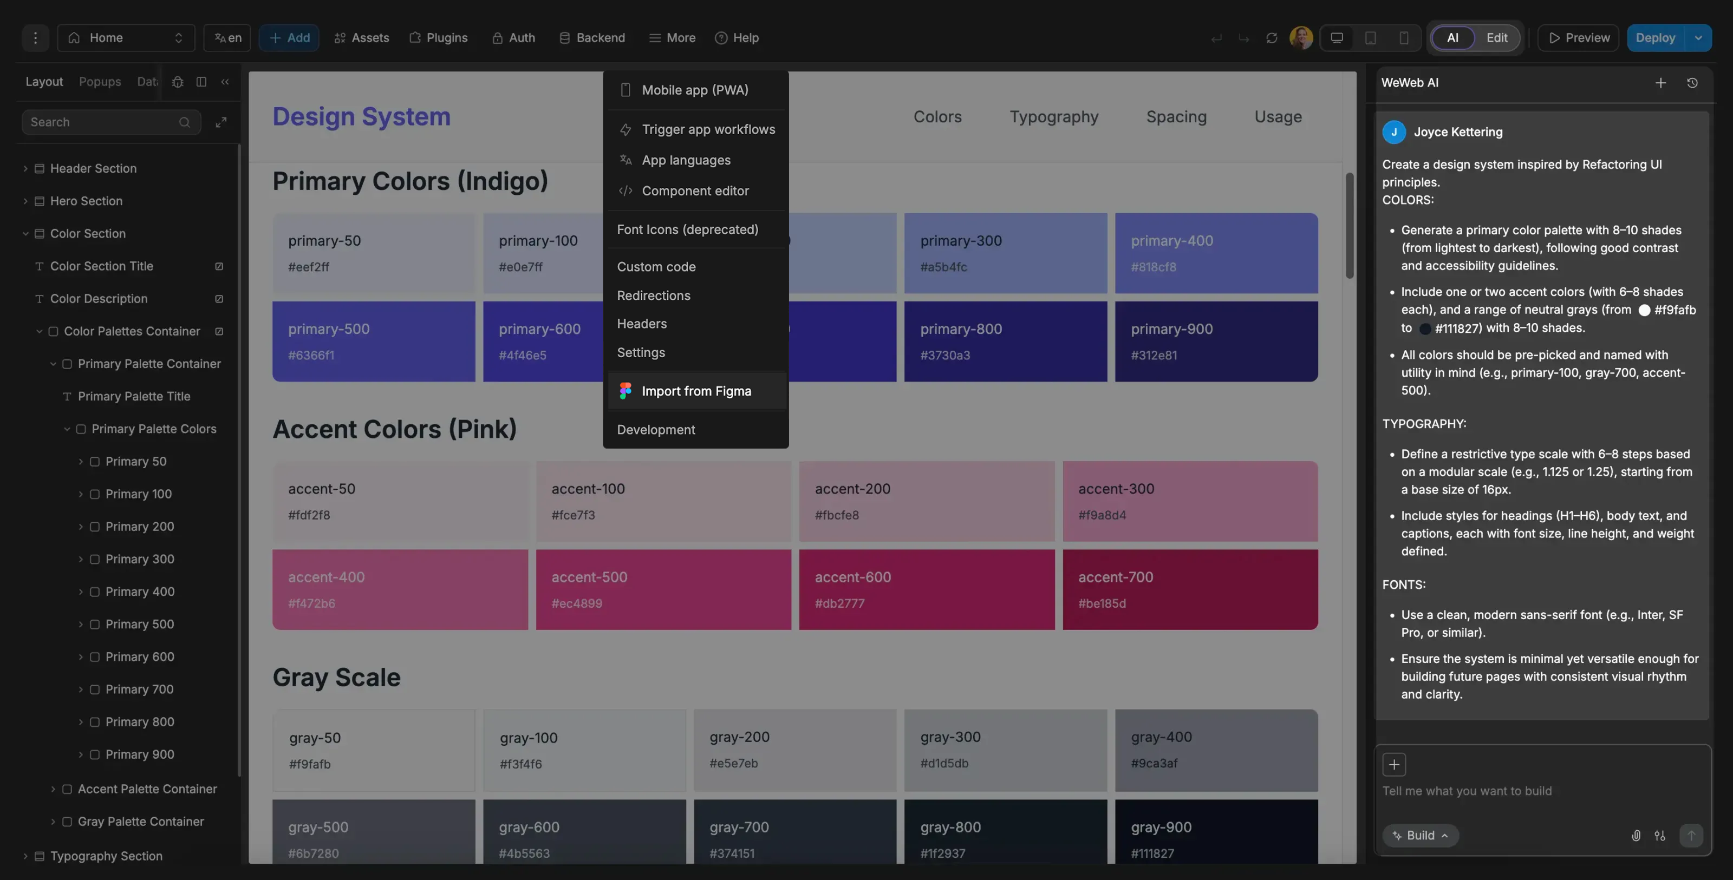Open the Auth settings
This screenshot has width=1733, height=880.
tap(513, 38)
